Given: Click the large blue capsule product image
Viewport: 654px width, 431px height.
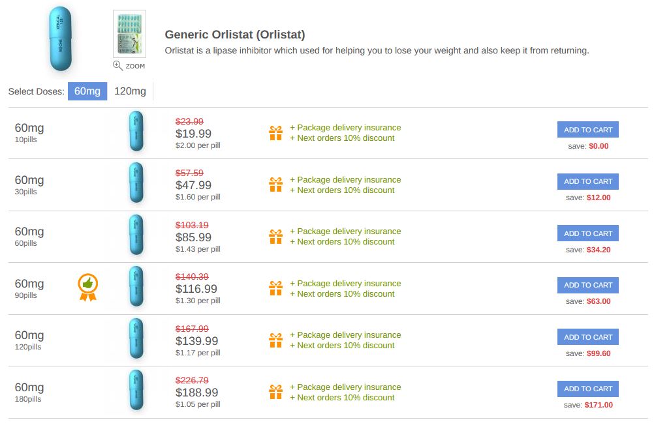Looking at the screenshot, I should click(x=61, y=38).
